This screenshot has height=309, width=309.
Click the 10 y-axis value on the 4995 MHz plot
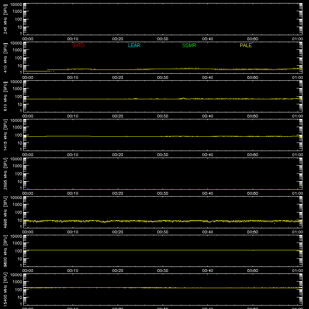pyautogui.click(x=20, y=220)
